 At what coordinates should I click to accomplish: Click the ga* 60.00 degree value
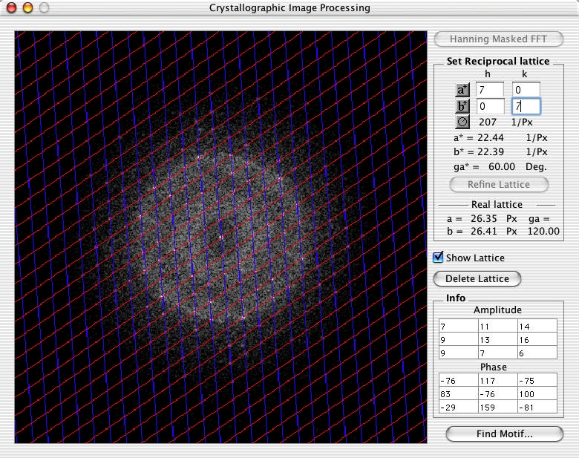(502, 166)
